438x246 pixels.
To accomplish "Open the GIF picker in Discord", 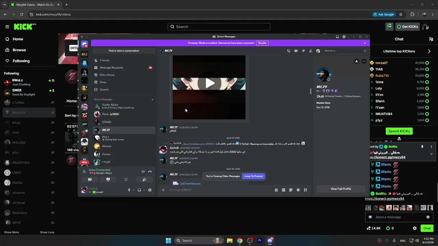I will 283,190.
